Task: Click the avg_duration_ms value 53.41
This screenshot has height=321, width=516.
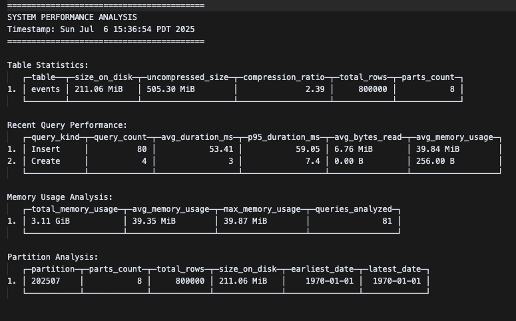Action: pos(221,149)
